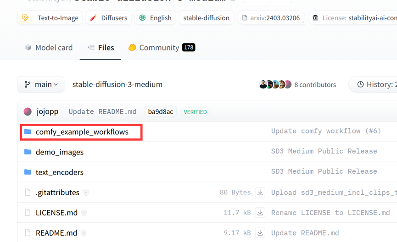Select the Diffusers library tag
The image size is (397, 242).
pyautogui.click(x=109, y=18)
